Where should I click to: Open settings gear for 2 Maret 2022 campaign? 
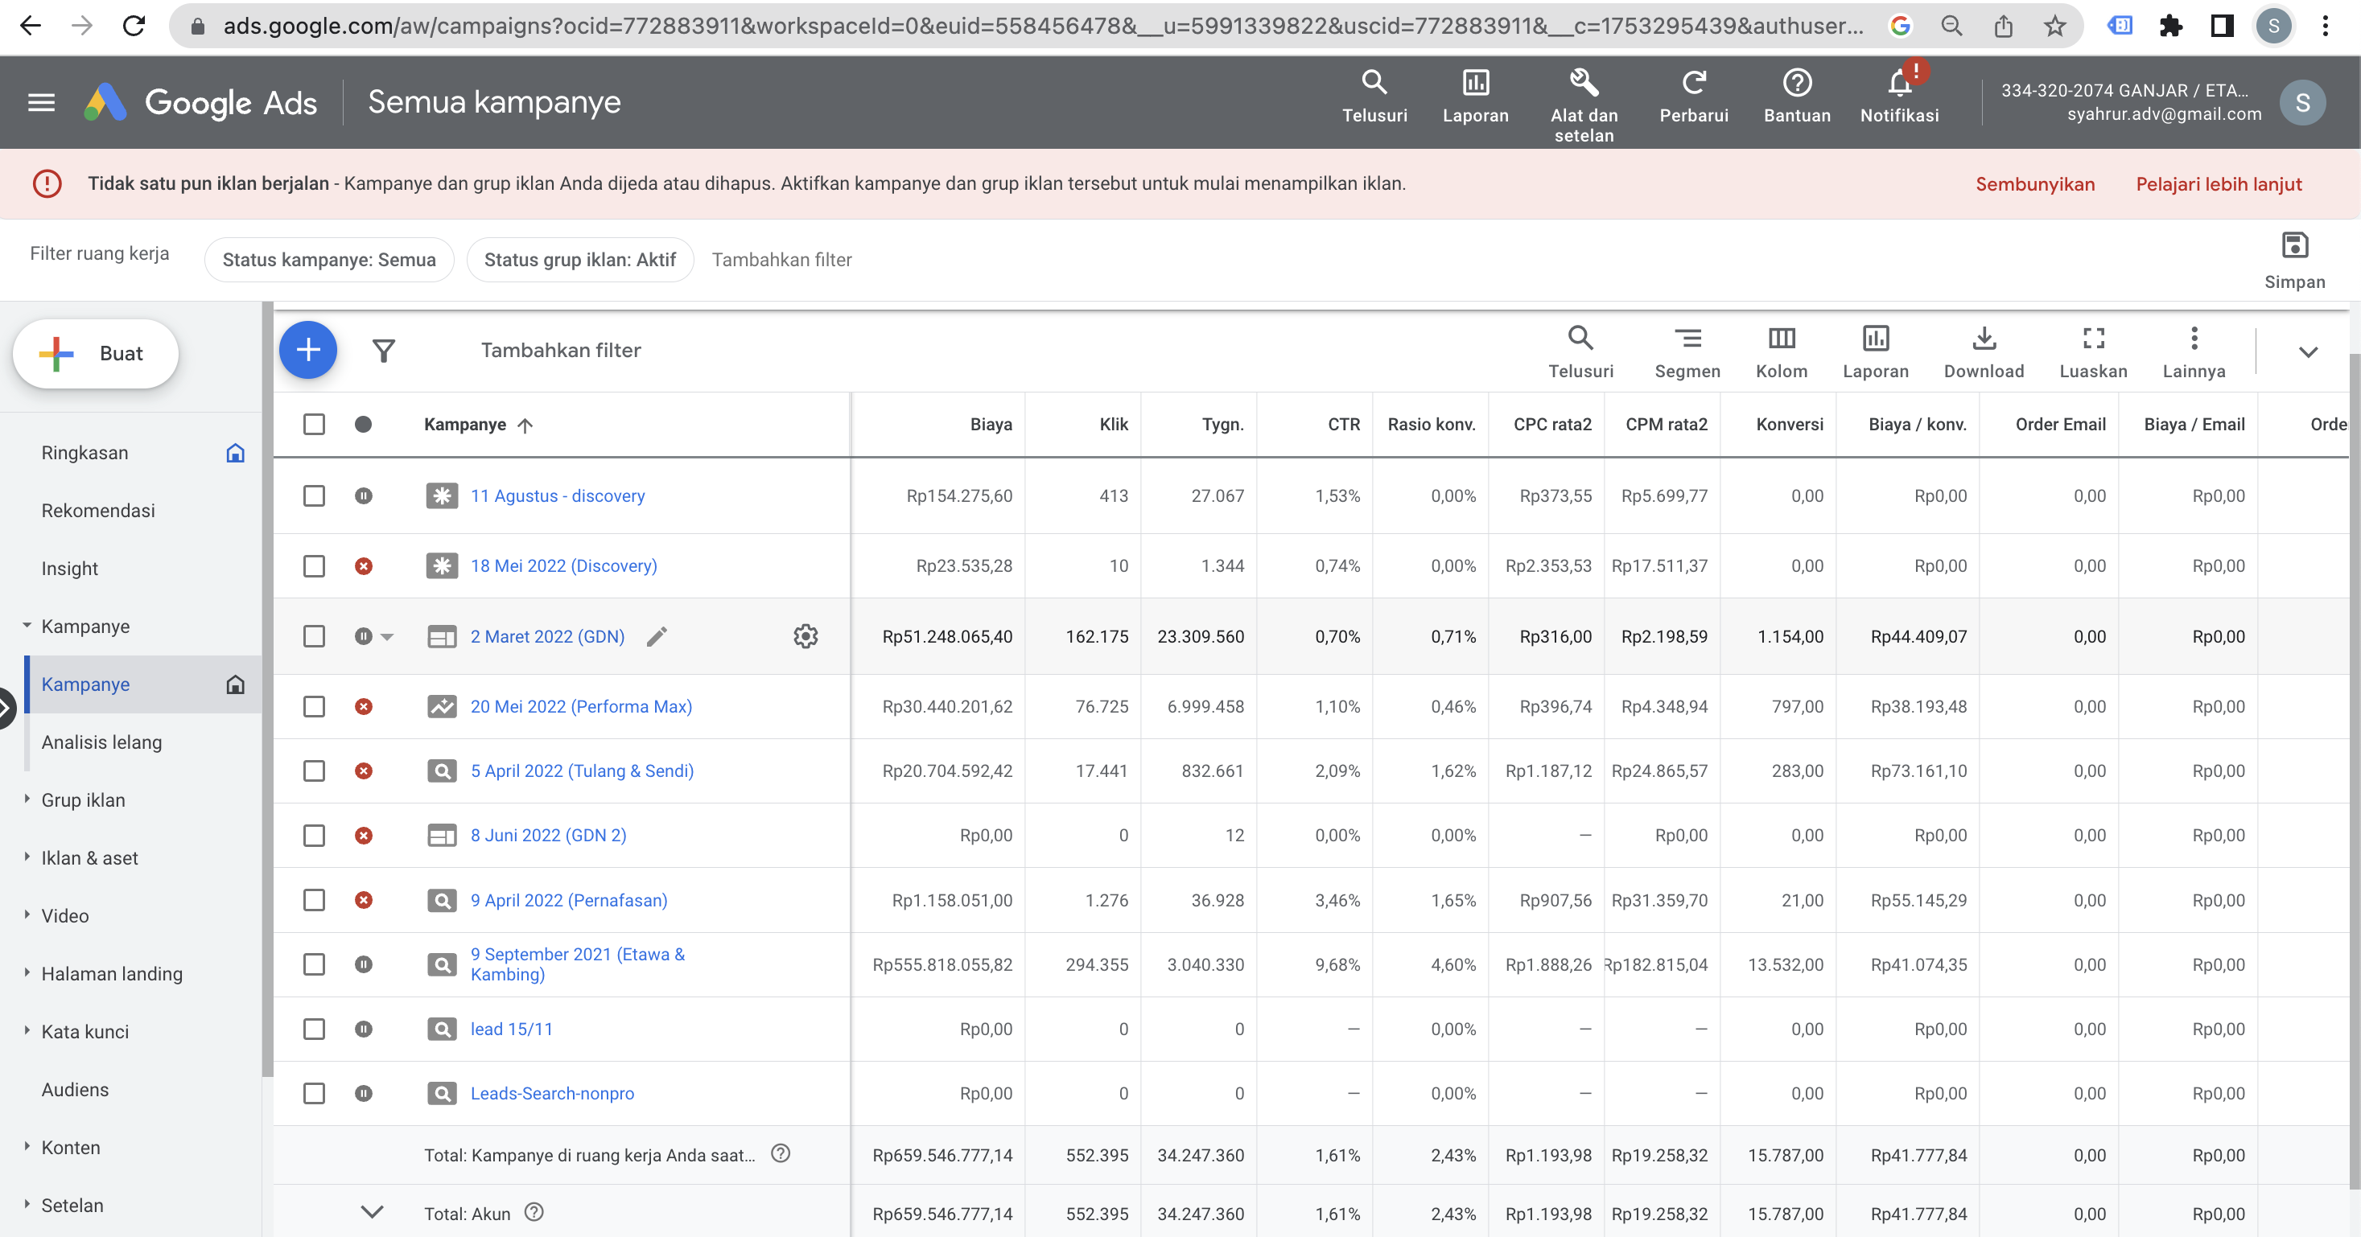pyautogui.click(x=806, y=637)
